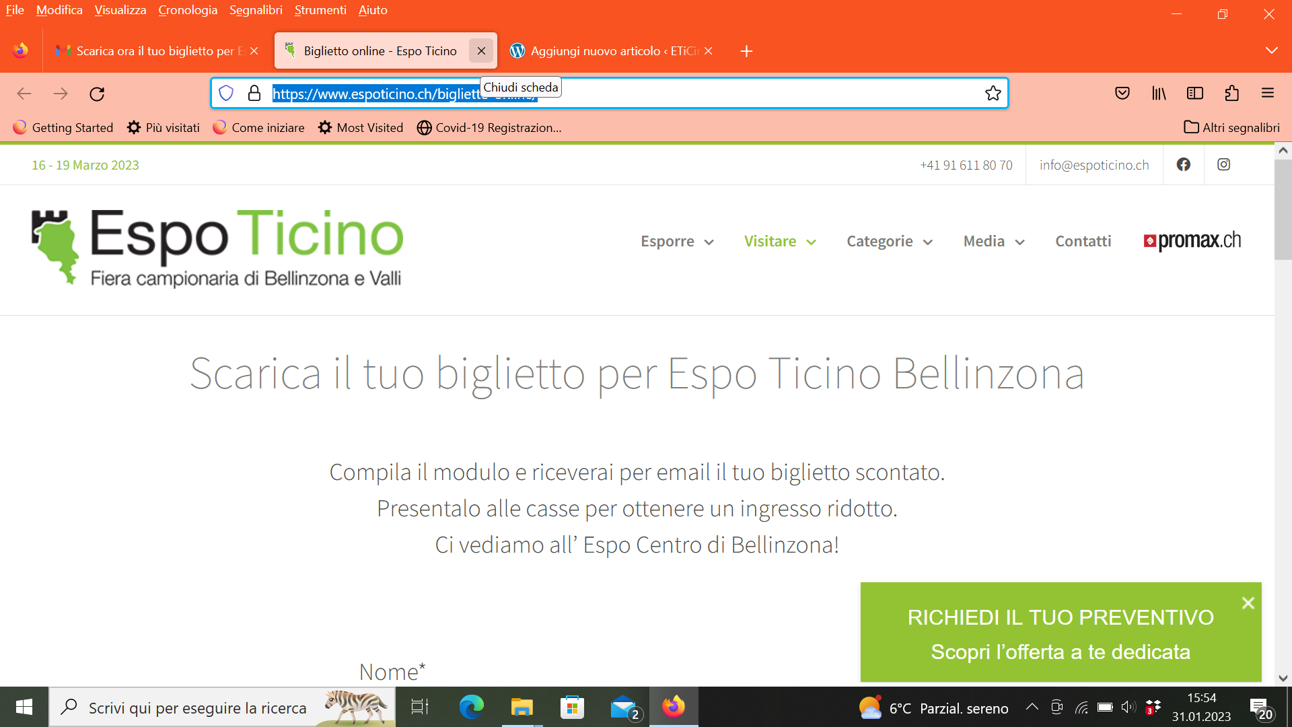Bookmark this page with star icon
Image resolution: width=1292 pixels, height=727 pixels.
coord(993,94)
